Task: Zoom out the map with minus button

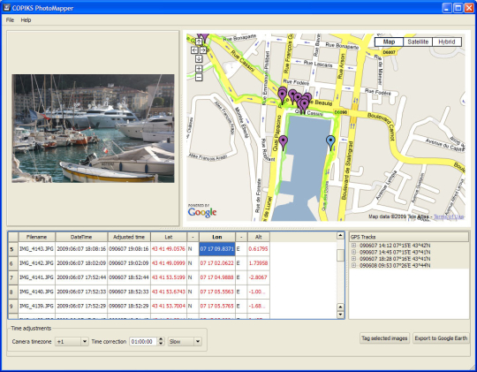Action: [199, 78]
